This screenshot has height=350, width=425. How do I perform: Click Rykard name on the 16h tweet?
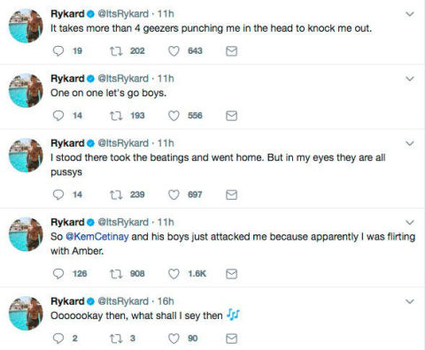click(67, 301)
